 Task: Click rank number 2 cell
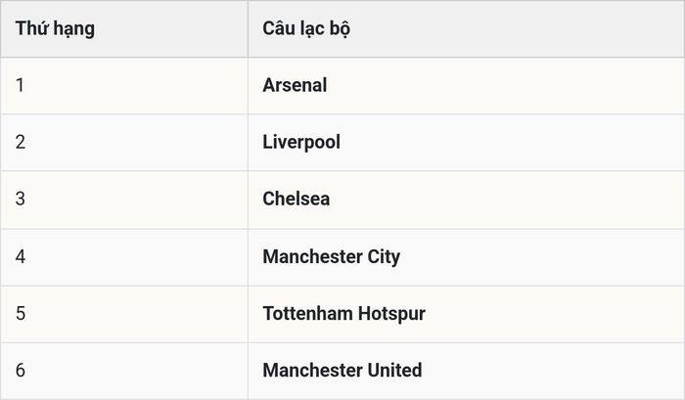coord(124,143)
